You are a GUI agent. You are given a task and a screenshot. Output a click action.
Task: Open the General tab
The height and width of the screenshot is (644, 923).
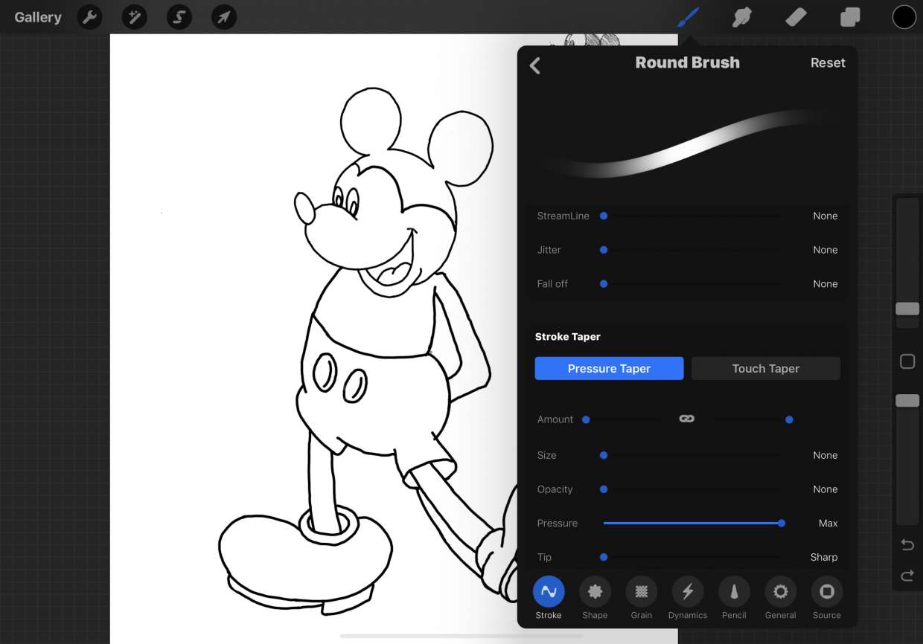click(780, 598)
